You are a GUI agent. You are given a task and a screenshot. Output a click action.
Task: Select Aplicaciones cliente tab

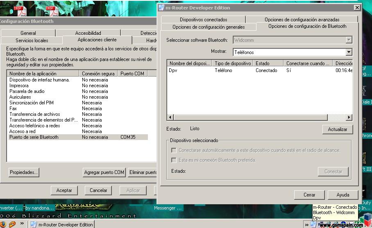[x=97, y=40]
